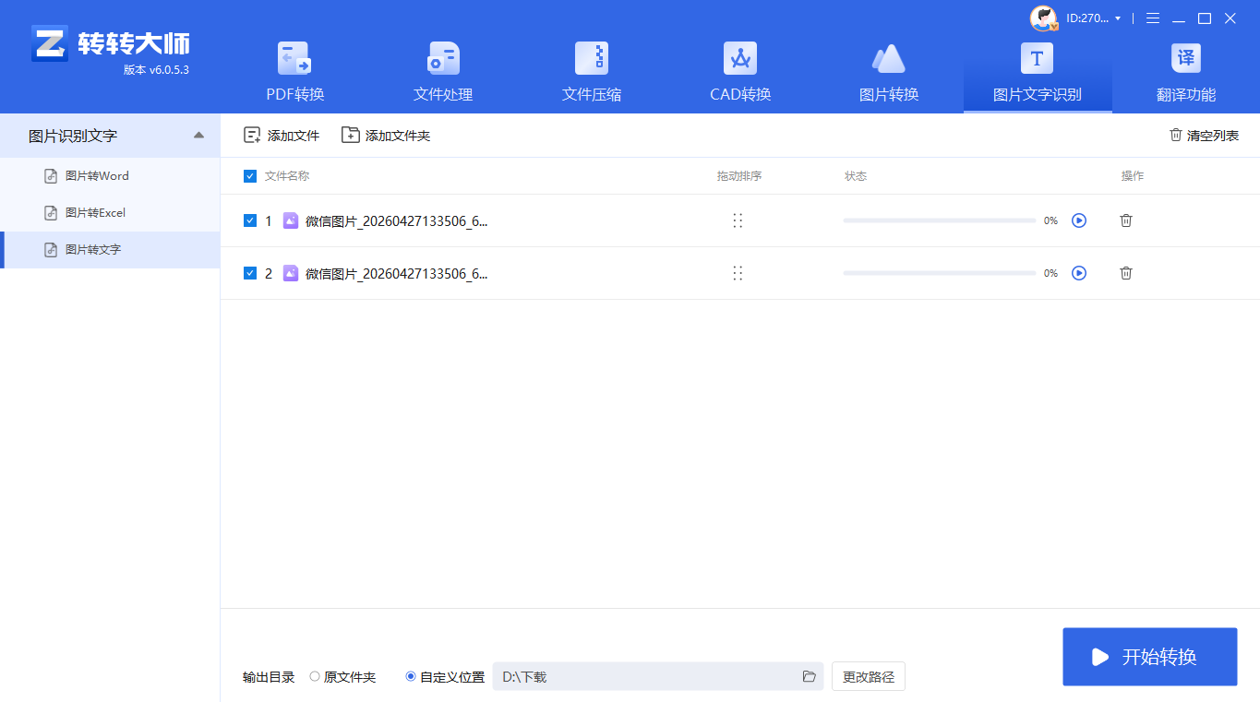
Task: Switch to the CAD转换 tab
Action: pyautogui.click(x=740, y=74)
